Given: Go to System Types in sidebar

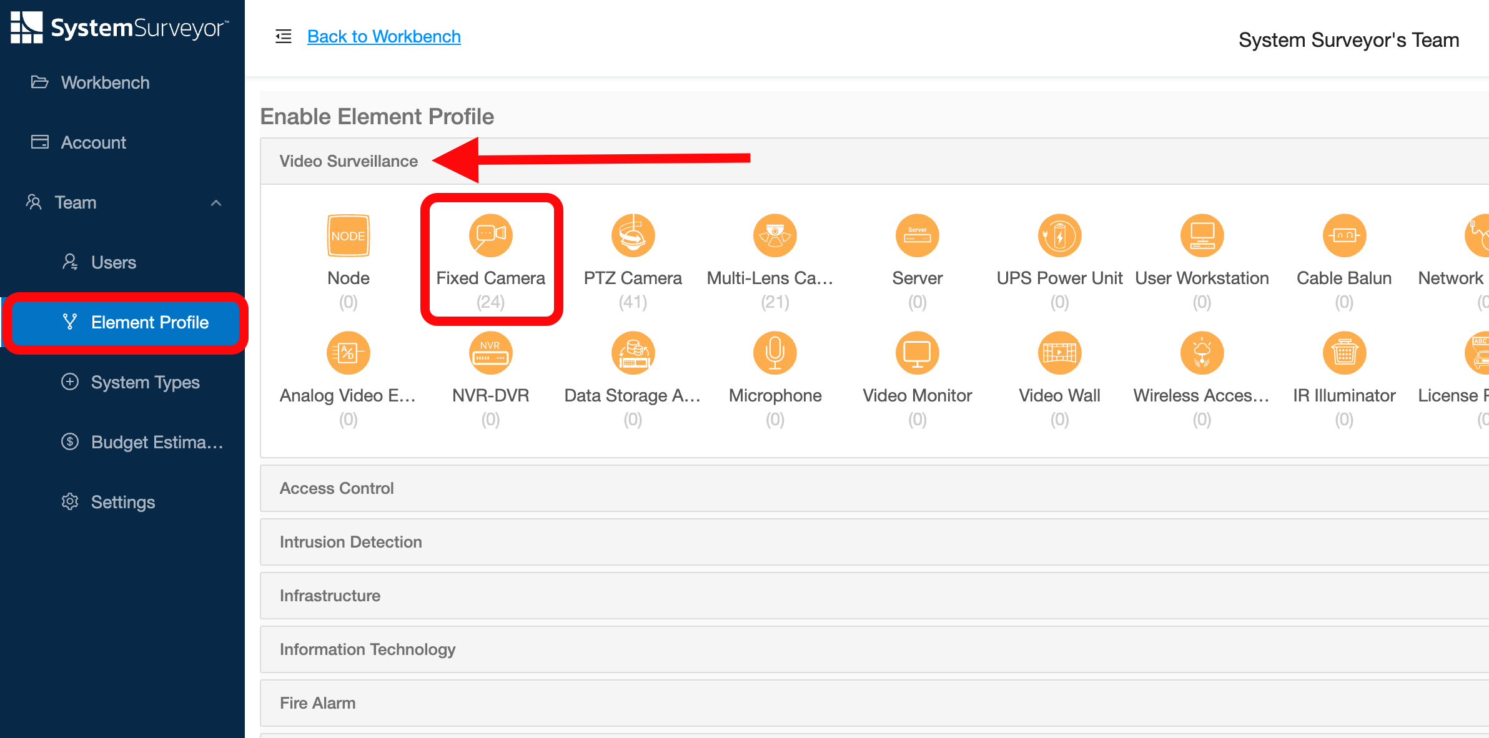Looking at the screenshot, I should point(145,382).
